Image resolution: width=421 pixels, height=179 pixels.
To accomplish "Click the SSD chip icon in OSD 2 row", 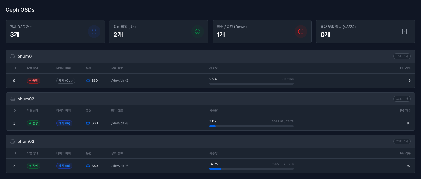I will pos(88,166).
